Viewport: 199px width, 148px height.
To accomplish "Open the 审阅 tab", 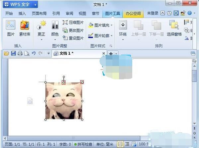I will click(x=69, y=13).
